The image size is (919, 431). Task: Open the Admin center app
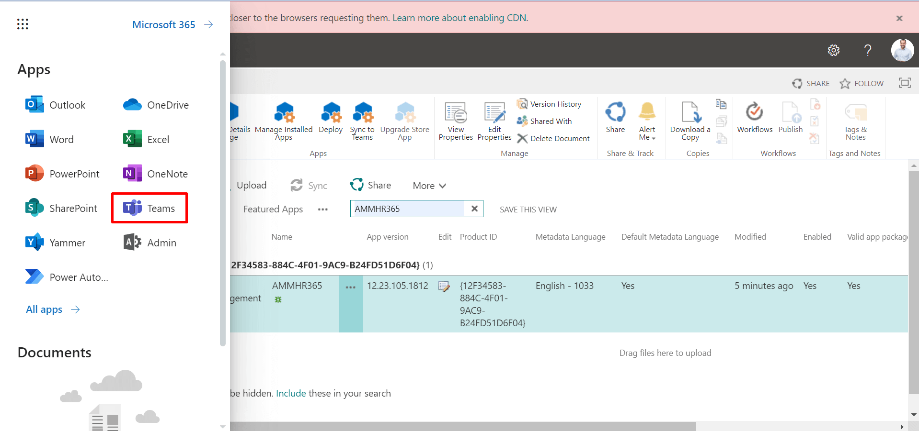tap(149, 243)
